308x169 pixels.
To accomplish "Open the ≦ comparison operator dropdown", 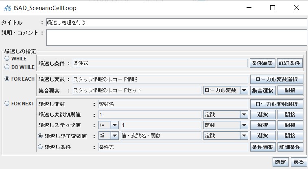I will coord(108,135).
